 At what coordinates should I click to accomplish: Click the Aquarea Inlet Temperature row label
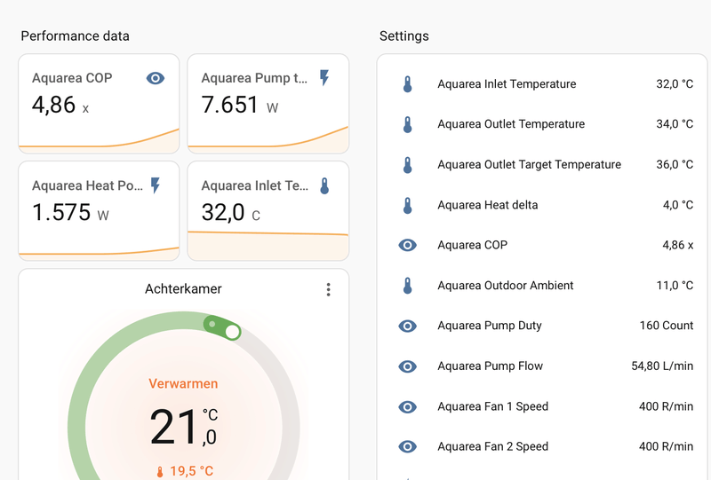coord(507,84)
